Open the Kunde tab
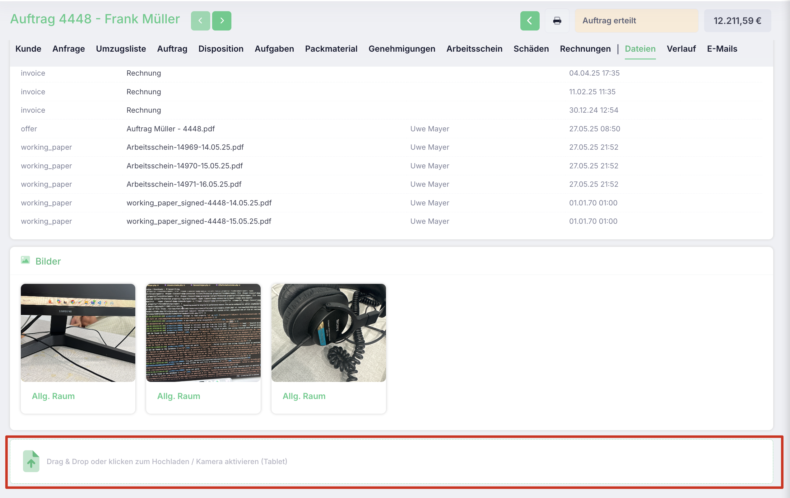The width and height of the screenshot is (790, 498). pos(28,49)
